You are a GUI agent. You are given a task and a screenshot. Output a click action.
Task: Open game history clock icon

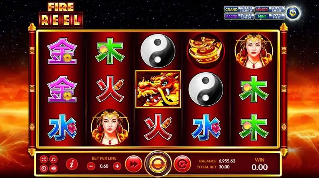[x=44, y=168]
